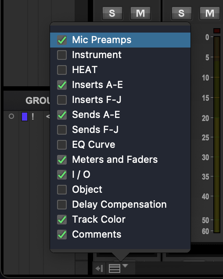This screenshot has width=223, height=279.
Task: Mute the first track with the M button
Action: 140,13
